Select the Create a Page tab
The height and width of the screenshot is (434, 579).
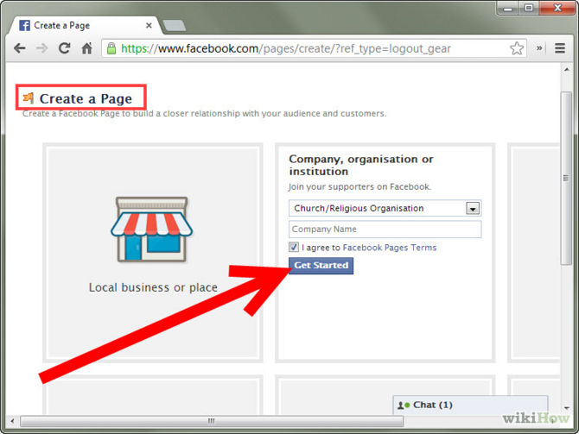pyautogui.click(x=85, y=25)
